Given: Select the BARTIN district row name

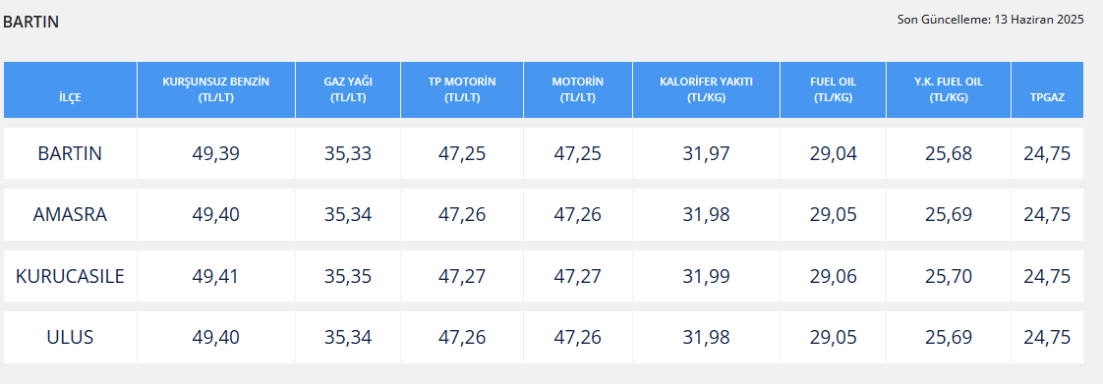Looking at the screenshot, I should [71, 153].
